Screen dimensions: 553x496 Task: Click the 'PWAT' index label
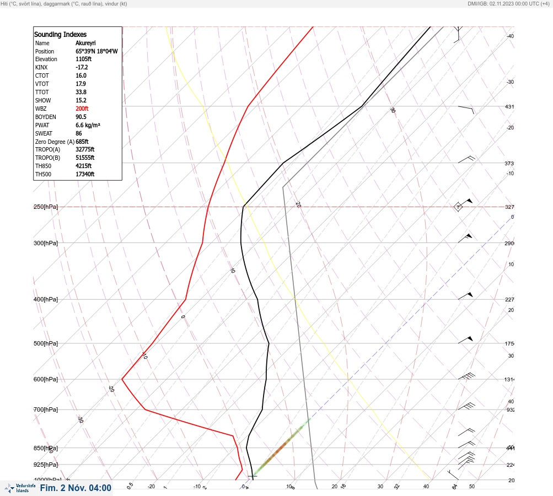(x=42, y=125)
